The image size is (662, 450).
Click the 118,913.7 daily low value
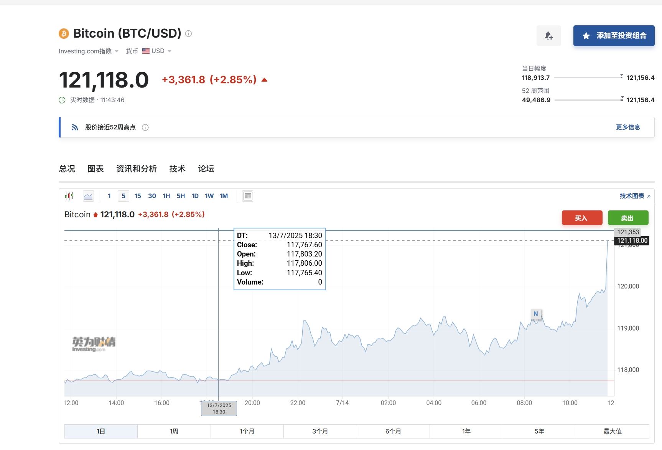(x=536, y=78)
